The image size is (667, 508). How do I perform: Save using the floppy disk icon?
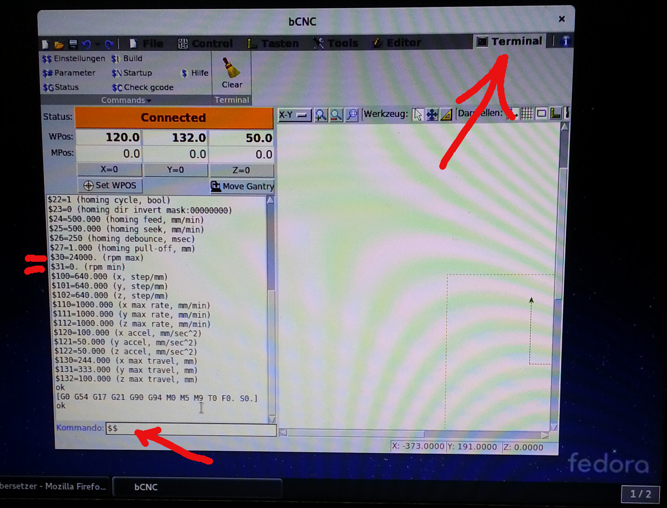73,44
